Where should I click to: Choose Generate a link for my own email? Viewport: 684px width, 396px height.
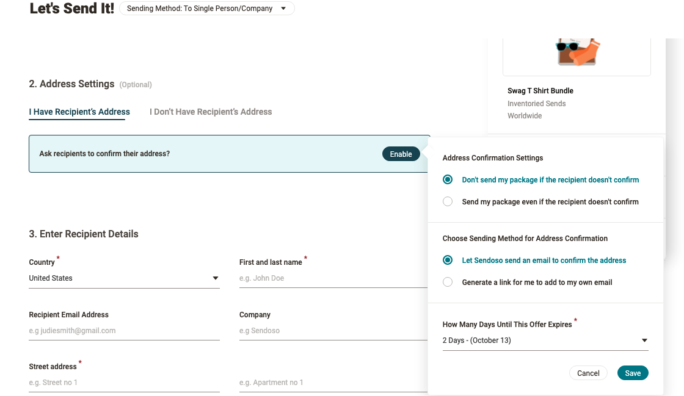(x=448, y=283)
